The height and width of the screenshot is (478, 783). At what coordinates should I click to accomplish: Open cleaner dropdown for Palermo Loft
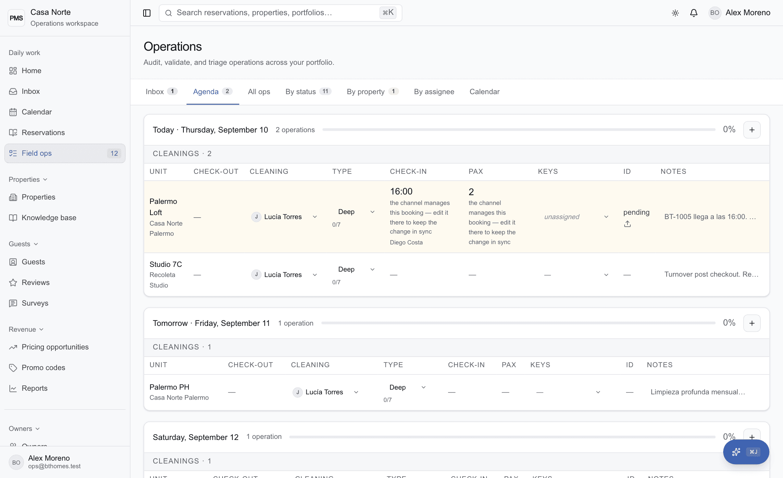285,217
